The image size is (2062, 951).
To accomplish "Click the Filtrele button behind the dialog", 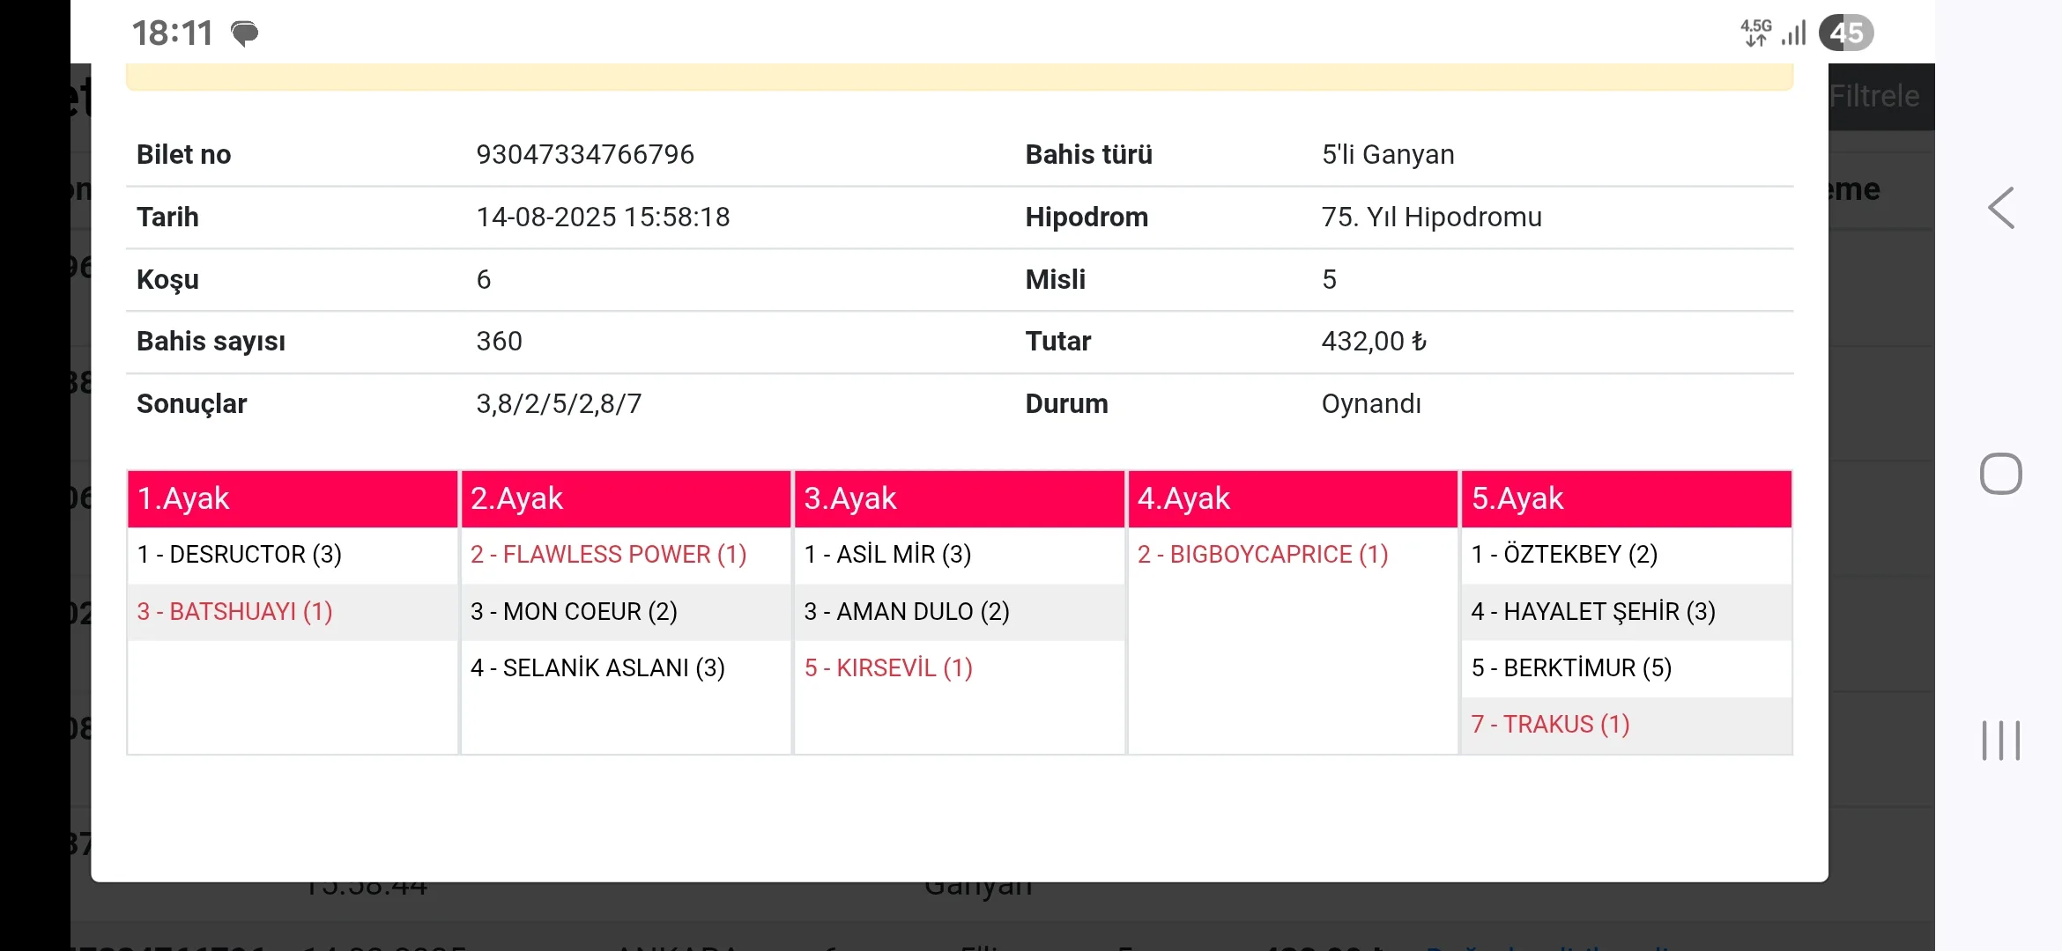I will pos(1874,96).
